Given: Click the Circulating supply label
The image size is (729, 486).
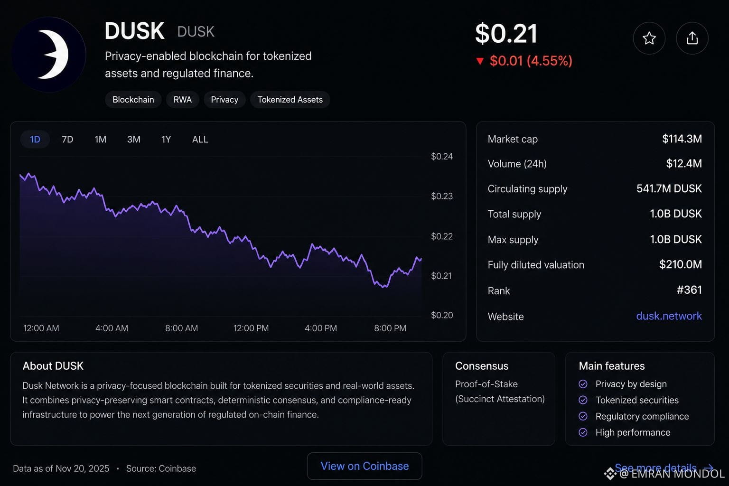Looking at the screenshot, I should click(528, 189).
